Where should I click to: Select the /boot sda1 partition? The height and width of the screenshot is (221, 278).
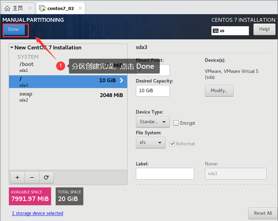(x=68, y=67)
